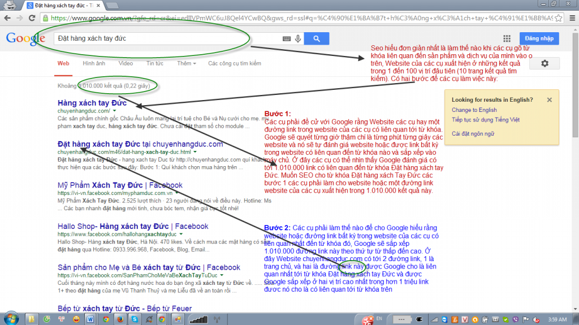The image size is (579, 325).
Task: Close the 'Looking for results in English?' box
Action: click(550, 99)
